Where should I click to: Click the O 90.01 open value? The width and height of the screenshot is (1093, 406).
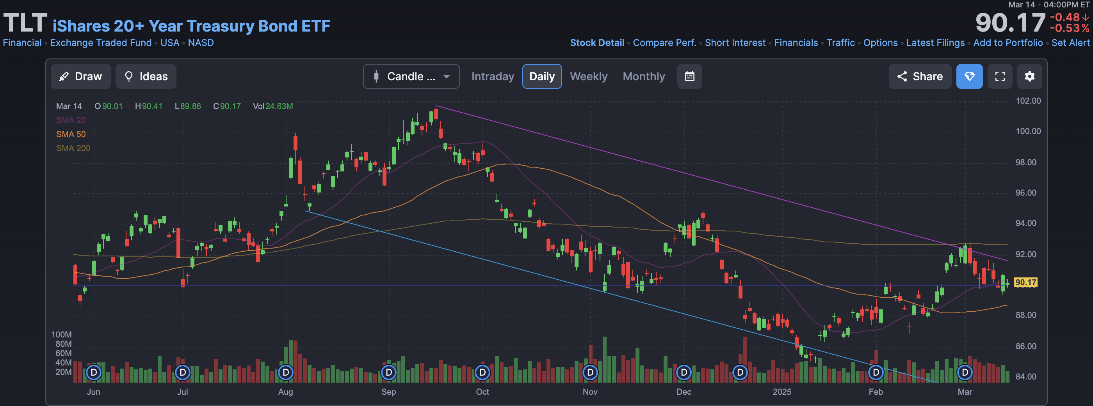tap(108, 106)
